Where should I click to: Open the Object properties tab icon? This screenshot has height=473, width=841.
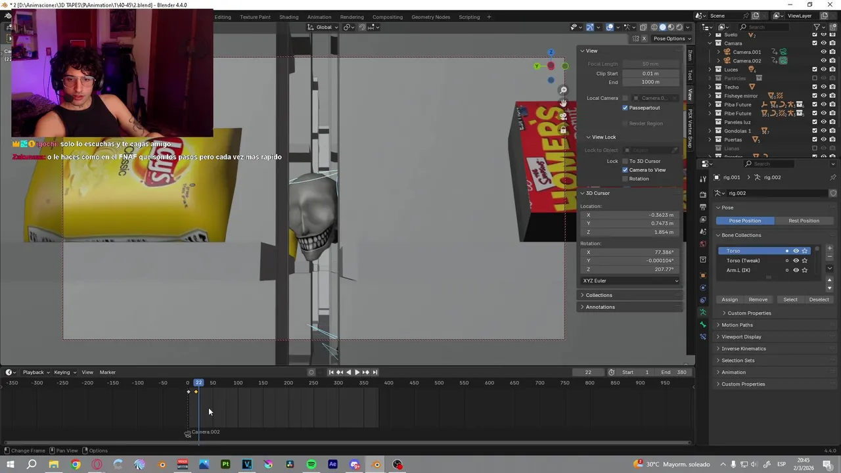pyautogui.click(x=703, y=275)
